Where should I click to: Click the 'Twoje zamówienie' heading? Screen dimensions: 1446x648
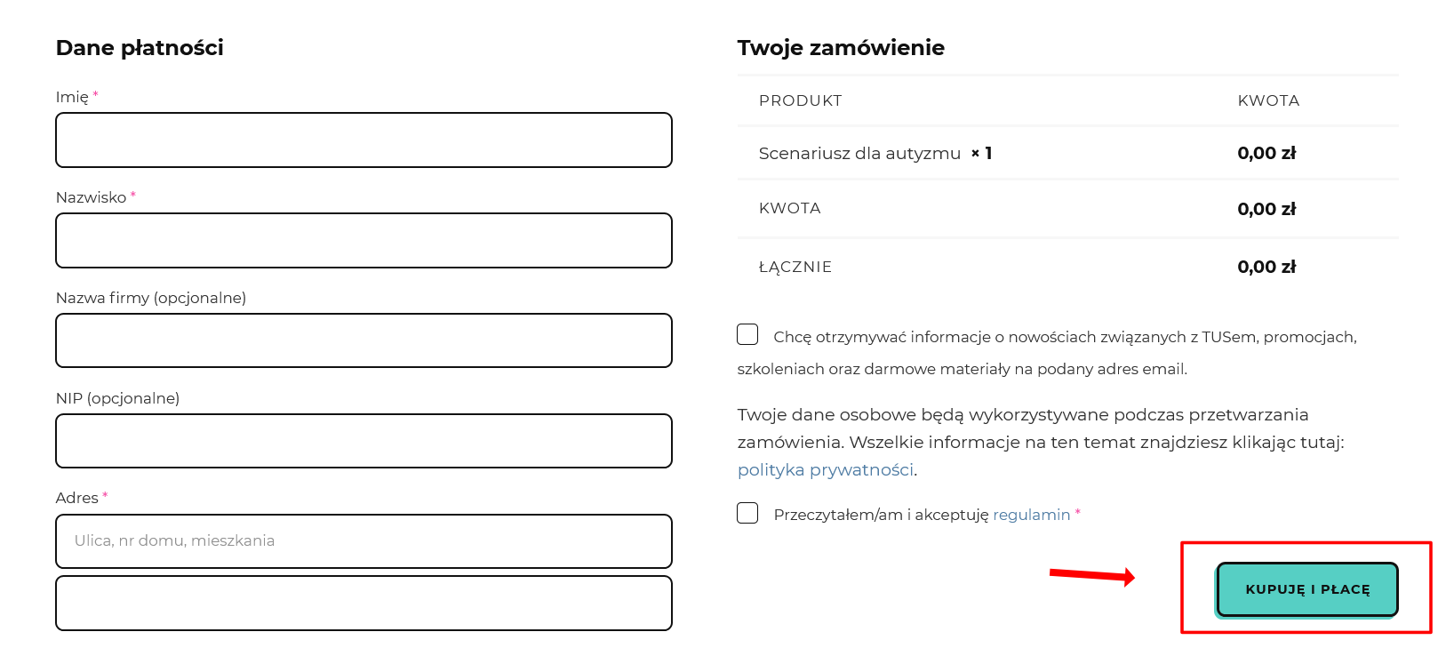[841, 48]
